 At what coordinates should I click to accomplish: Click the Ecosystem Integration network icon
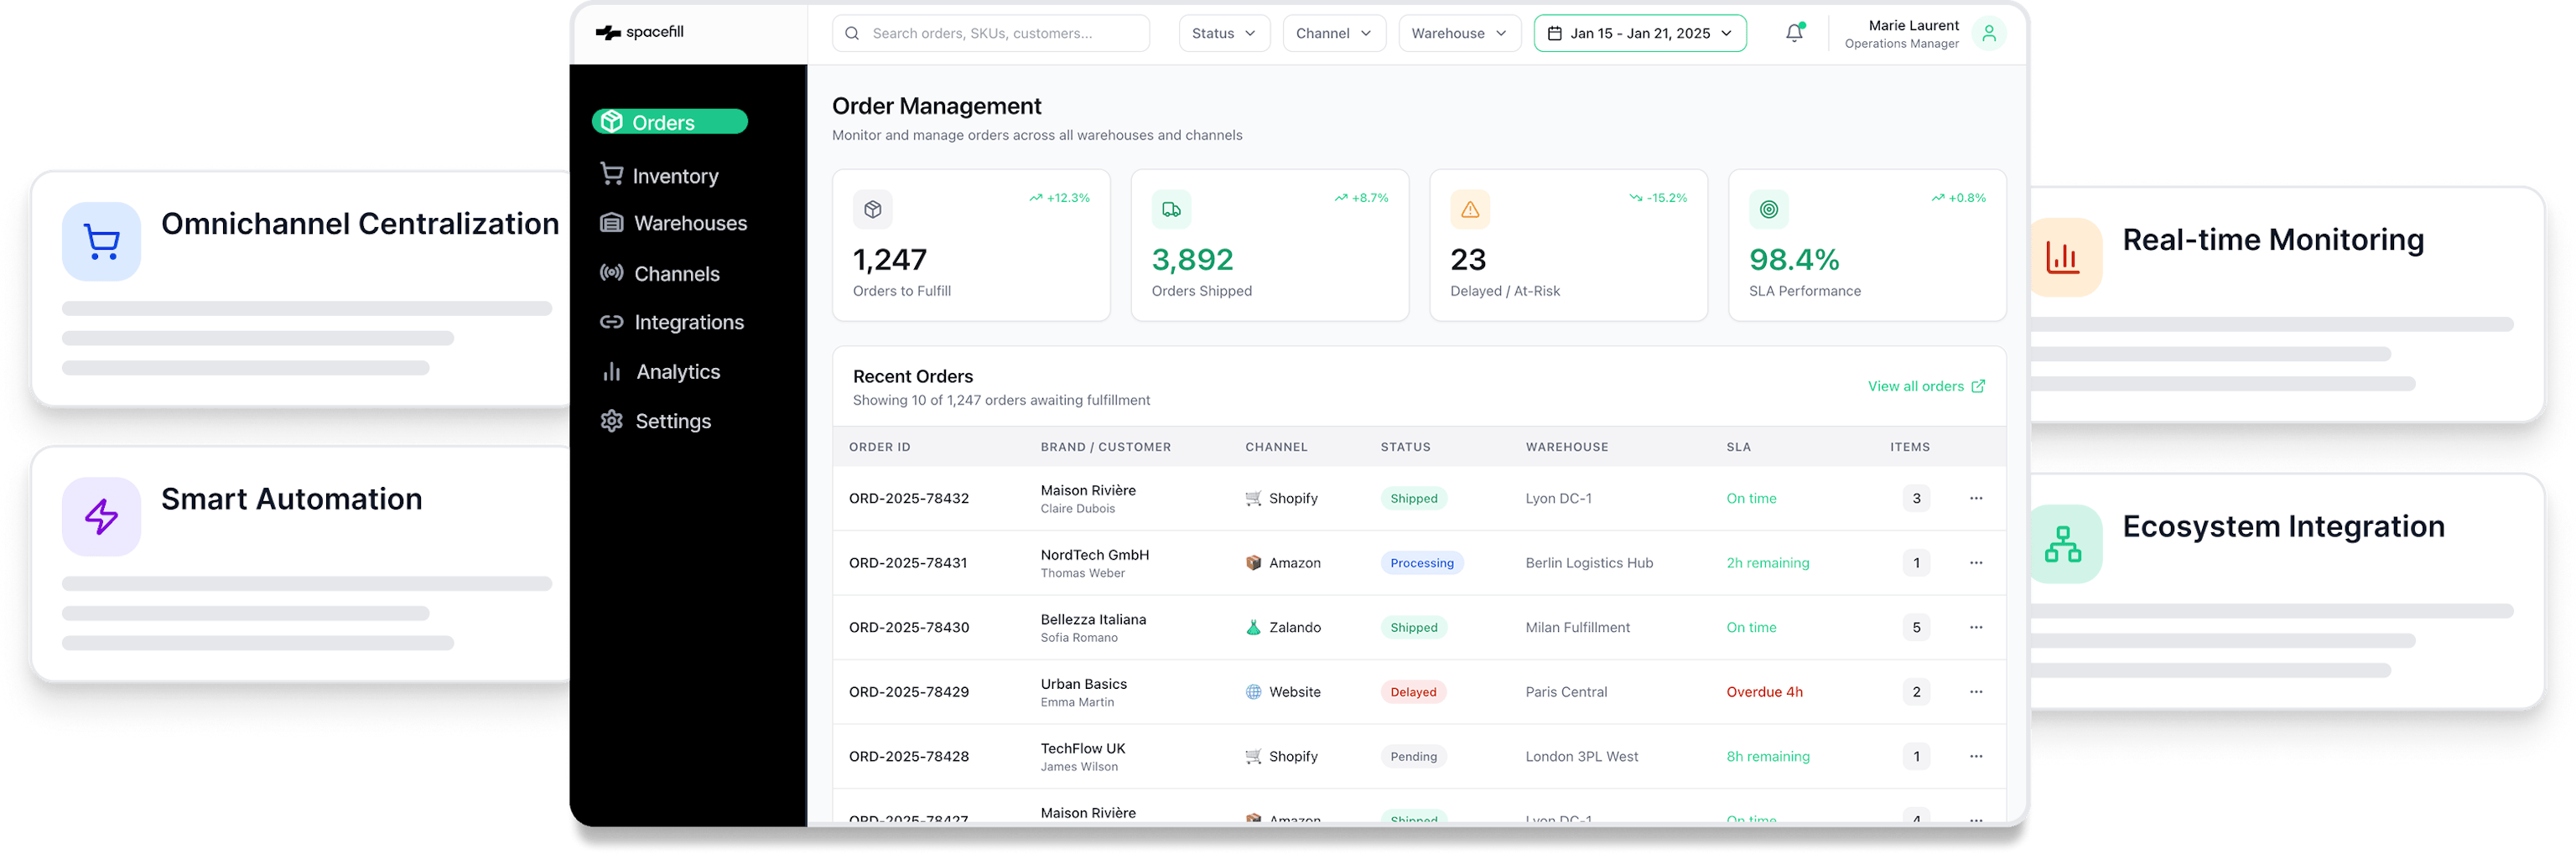click(x=2063, y=544)
